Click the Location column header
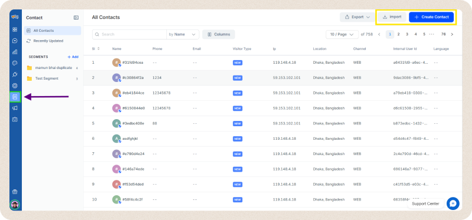472x220 pixels. click(x=320, y=49)
